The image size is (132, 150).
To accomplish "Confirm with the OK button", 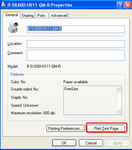I will point(64,143).
